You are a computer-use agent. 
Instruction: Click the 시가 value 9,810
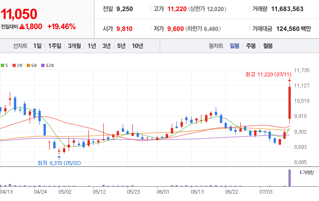click(124, 29)
